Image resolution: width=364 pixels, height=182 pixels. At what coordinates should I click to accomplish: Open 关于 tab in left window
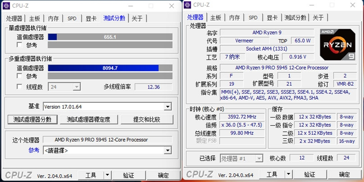click(137, 19)
